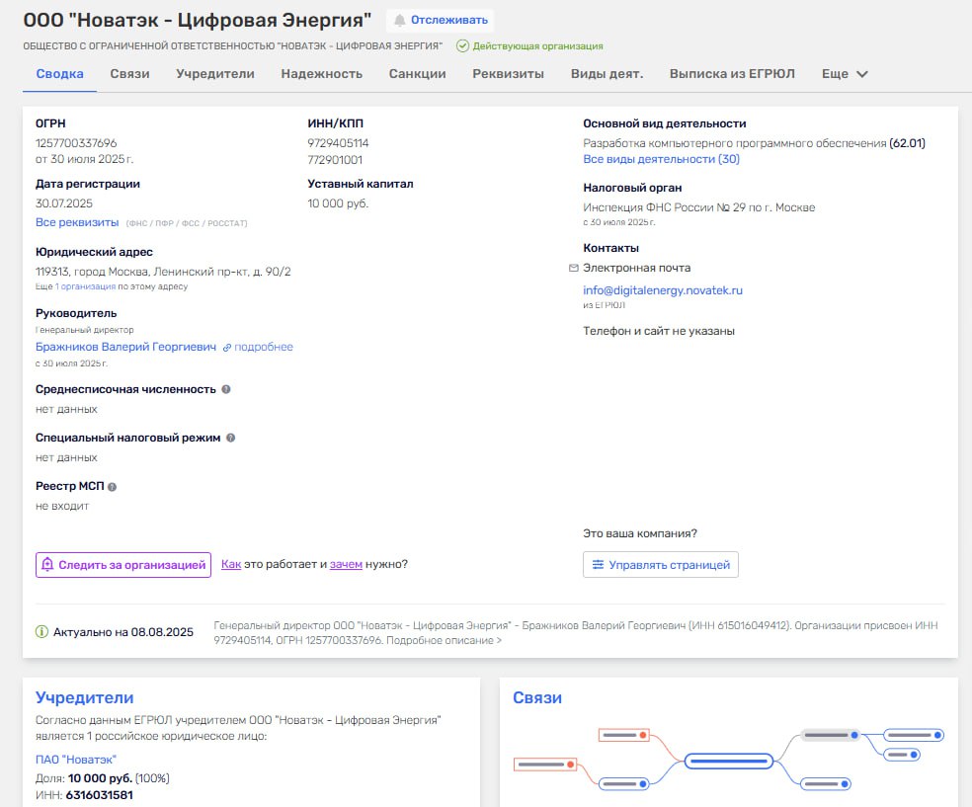Click 1 организация at this address link
Viewport: 972px width, 807px height.
[86, 286]
